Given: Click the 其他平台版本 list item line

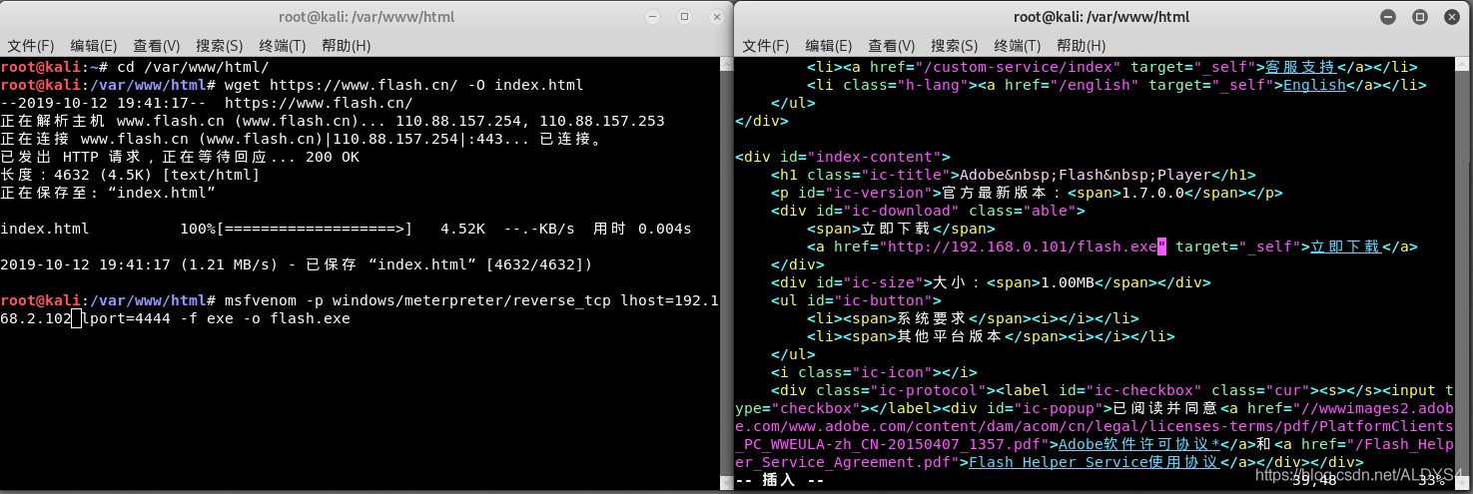Looking at the screenshot, I should click(x=991, y=336).
